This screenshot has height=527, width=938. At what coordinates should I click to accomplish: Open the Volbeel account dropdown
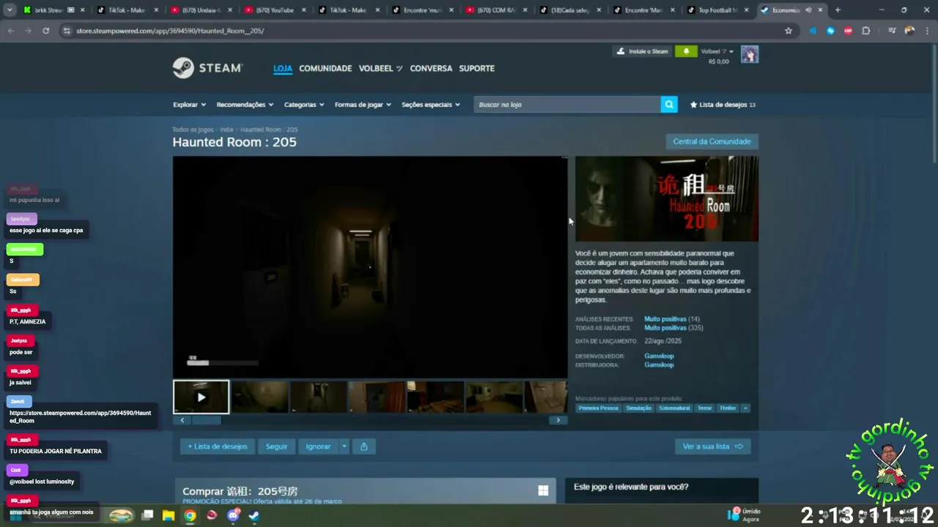(717, 51)
